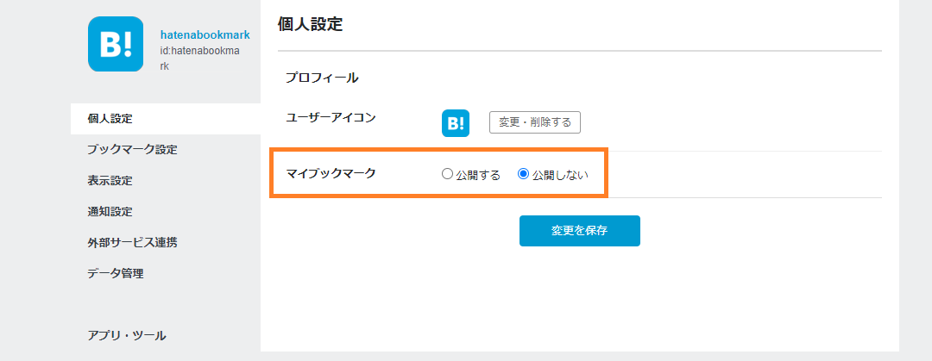Click the 個人設定 page title heading
932x361 pixels.
[x=310, y=25]
